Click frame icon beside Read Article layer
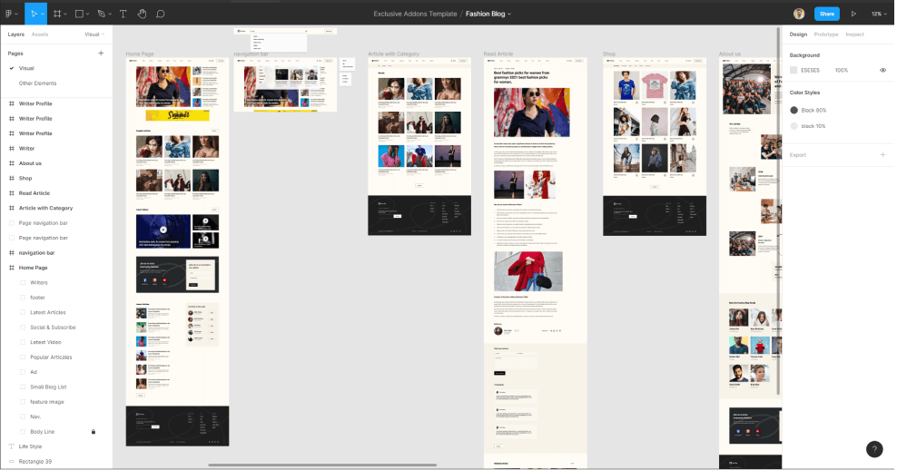 click(12, 193)
